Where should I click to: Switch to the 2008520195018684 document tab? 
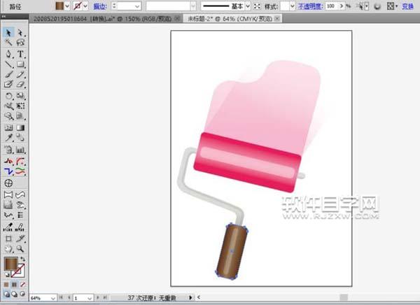tap(103, 20)
